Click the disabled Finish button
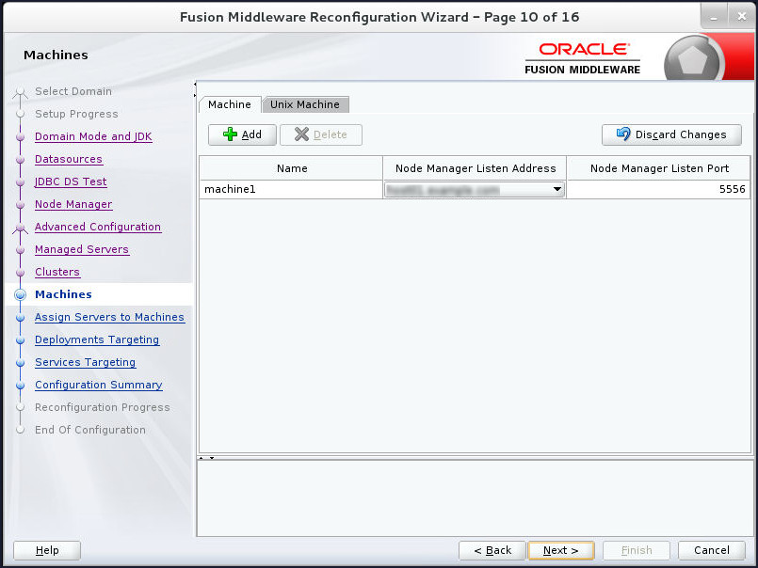This screenshot has height=568, width=758. coord(637,550)
